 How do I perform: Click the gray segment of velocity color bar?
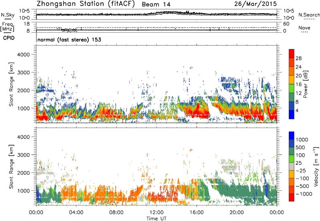(292, 167)
